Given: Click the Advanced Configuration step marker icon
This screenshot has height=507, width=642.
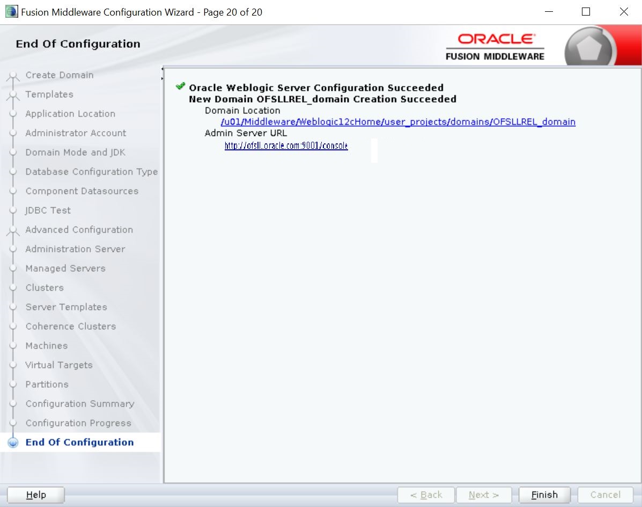Looking at the screenshot, I should (x=13, y=230).
